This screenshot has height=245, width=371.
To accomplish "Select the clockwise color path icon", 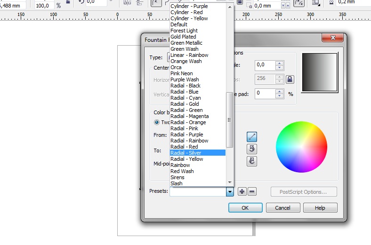I will tap(252, 161).
